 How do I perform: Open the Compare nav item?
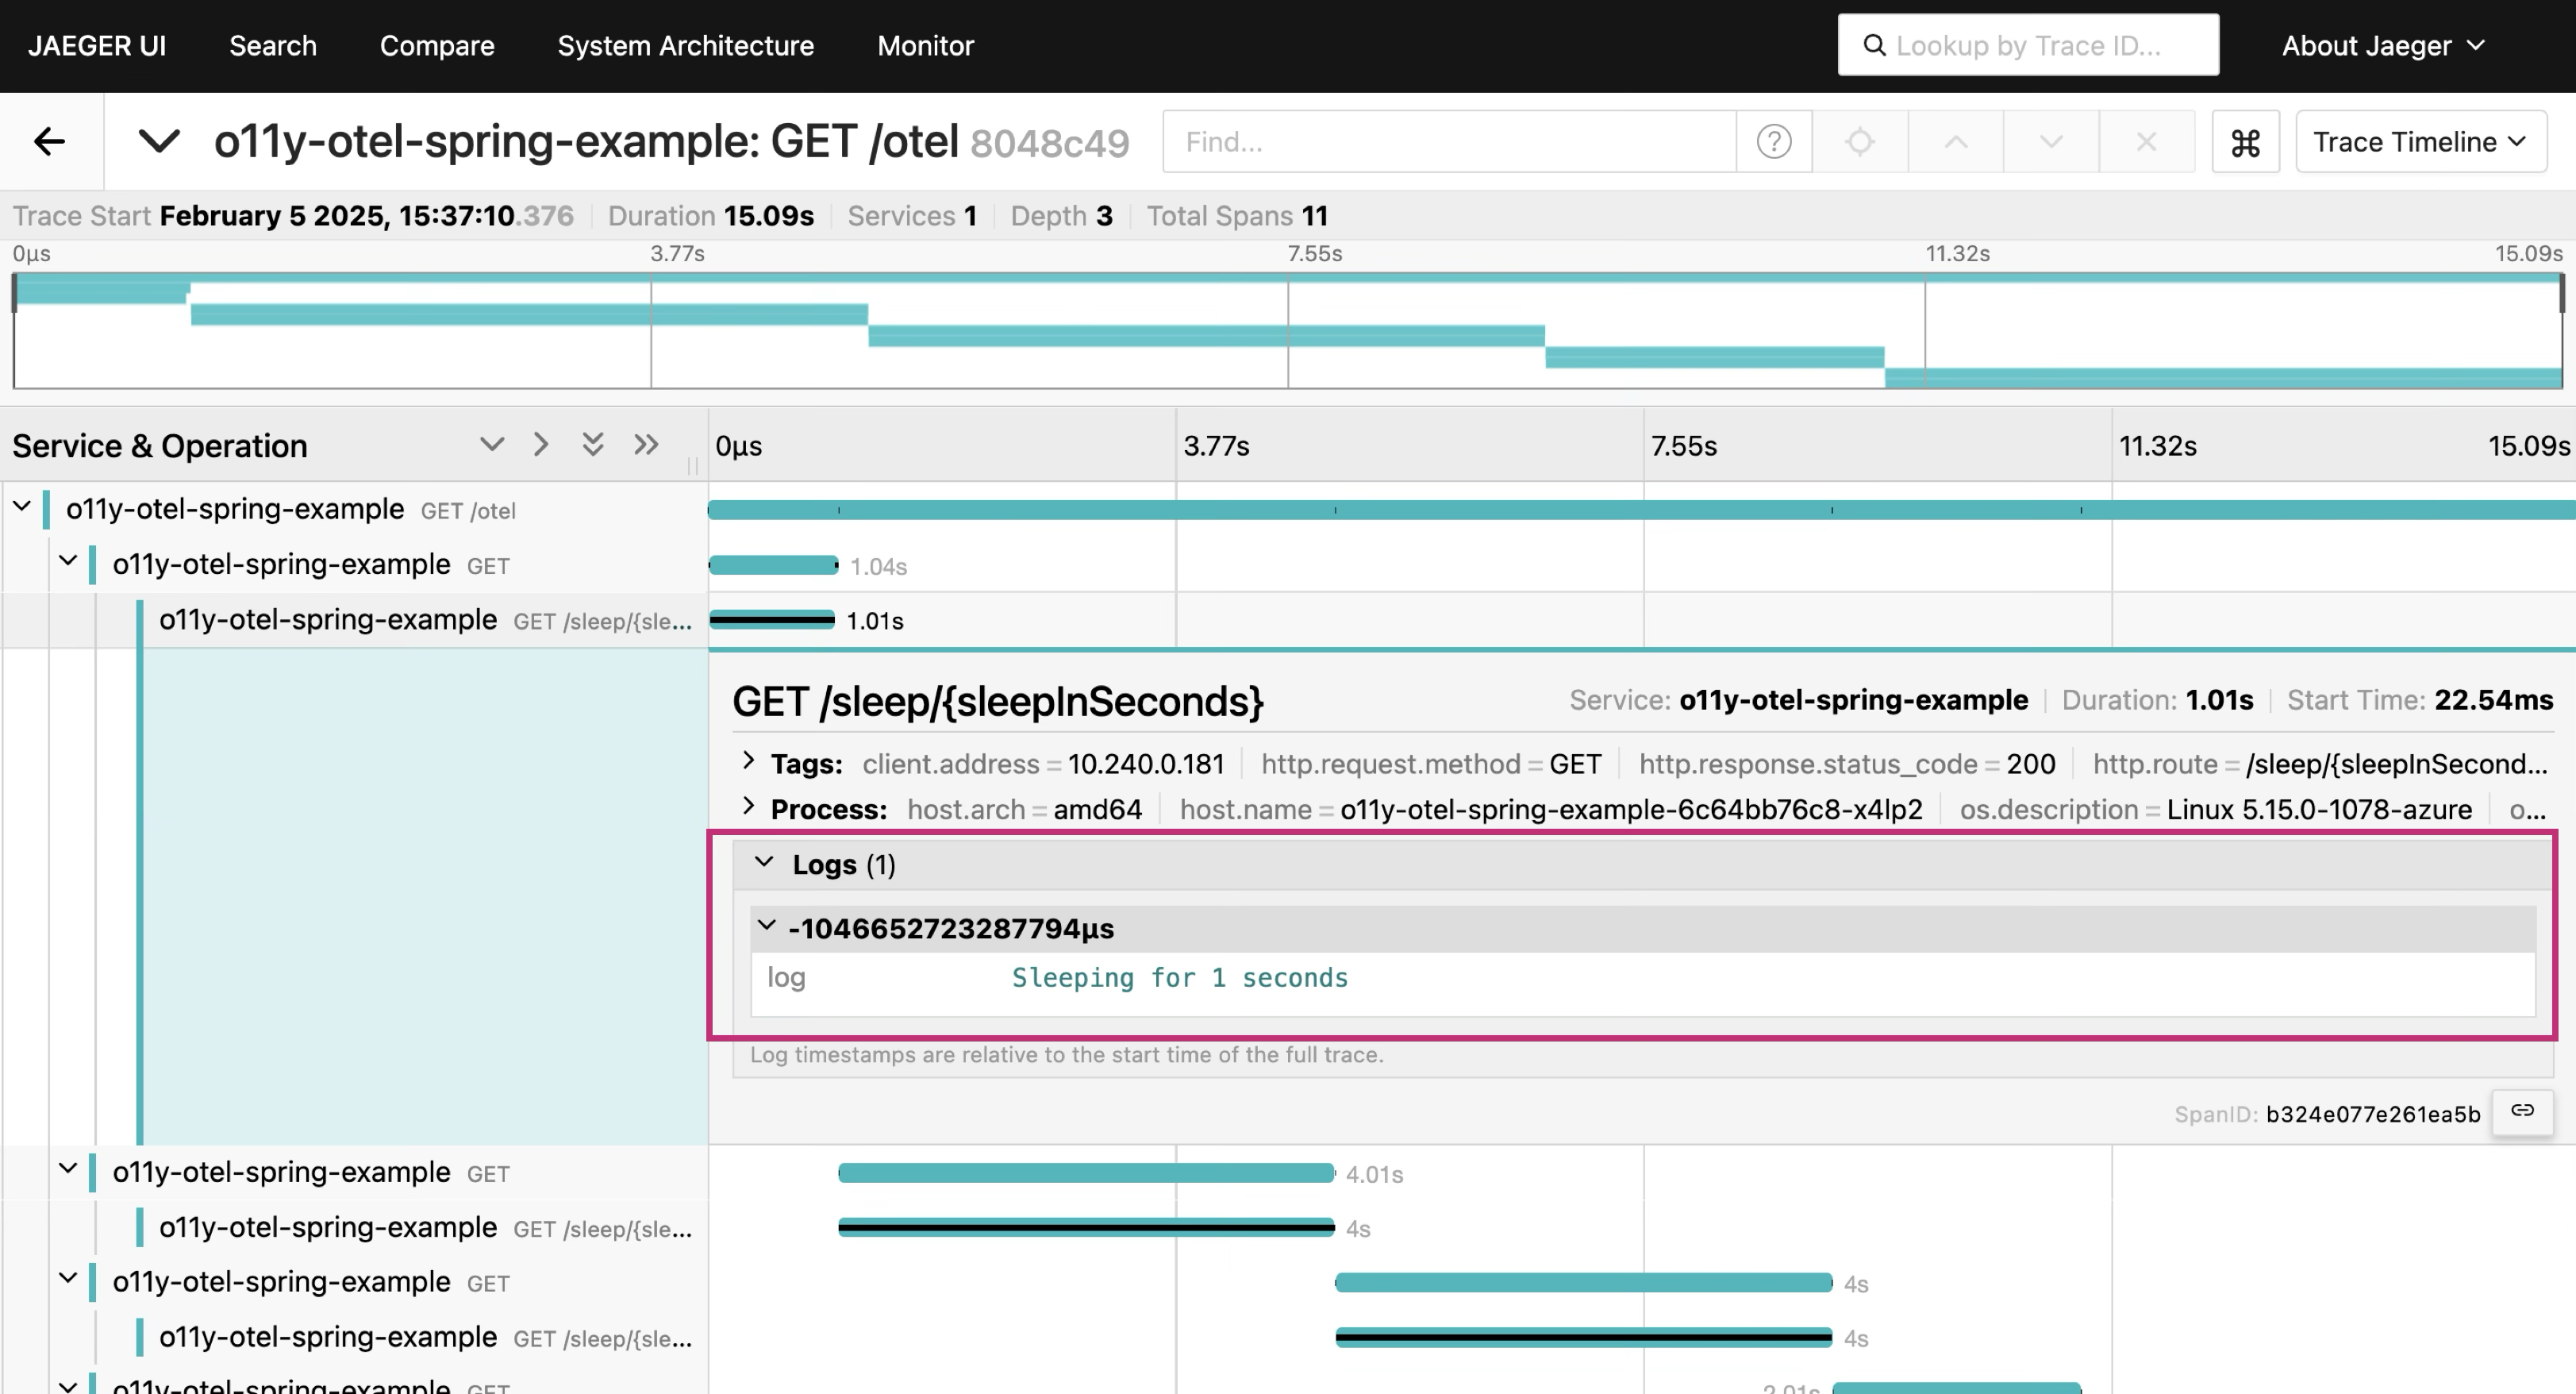tap(437, 46)
